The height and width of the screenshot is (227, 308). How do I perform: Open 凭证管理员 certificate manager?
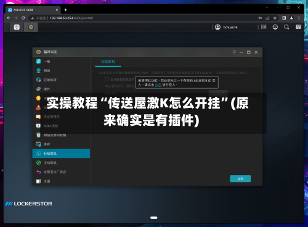click(x=61, y=117)
